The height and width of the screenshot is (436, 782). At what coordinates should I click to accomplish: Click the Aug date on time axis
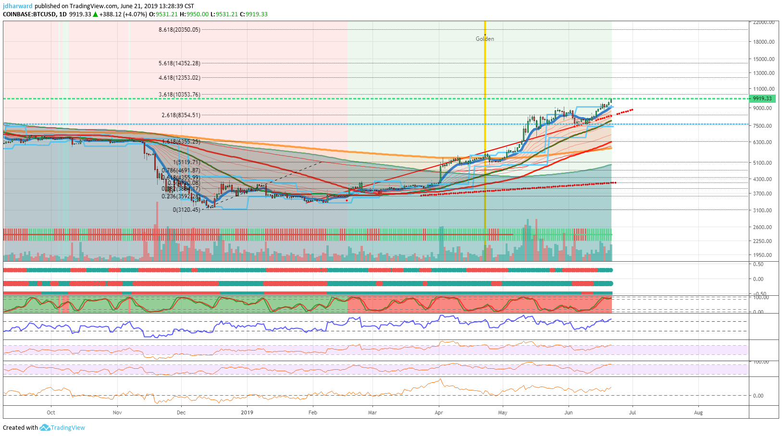coord(698,412)
